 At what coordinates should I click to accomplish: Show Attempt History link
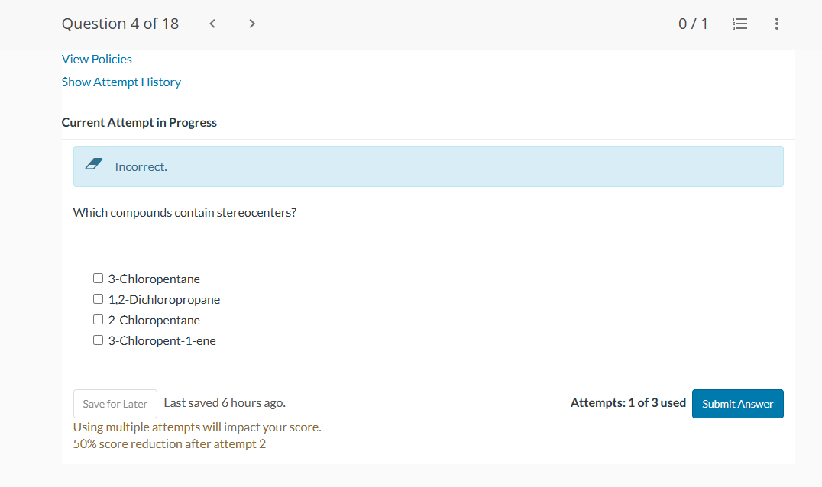pyautogui.click(x=121, y=82)
